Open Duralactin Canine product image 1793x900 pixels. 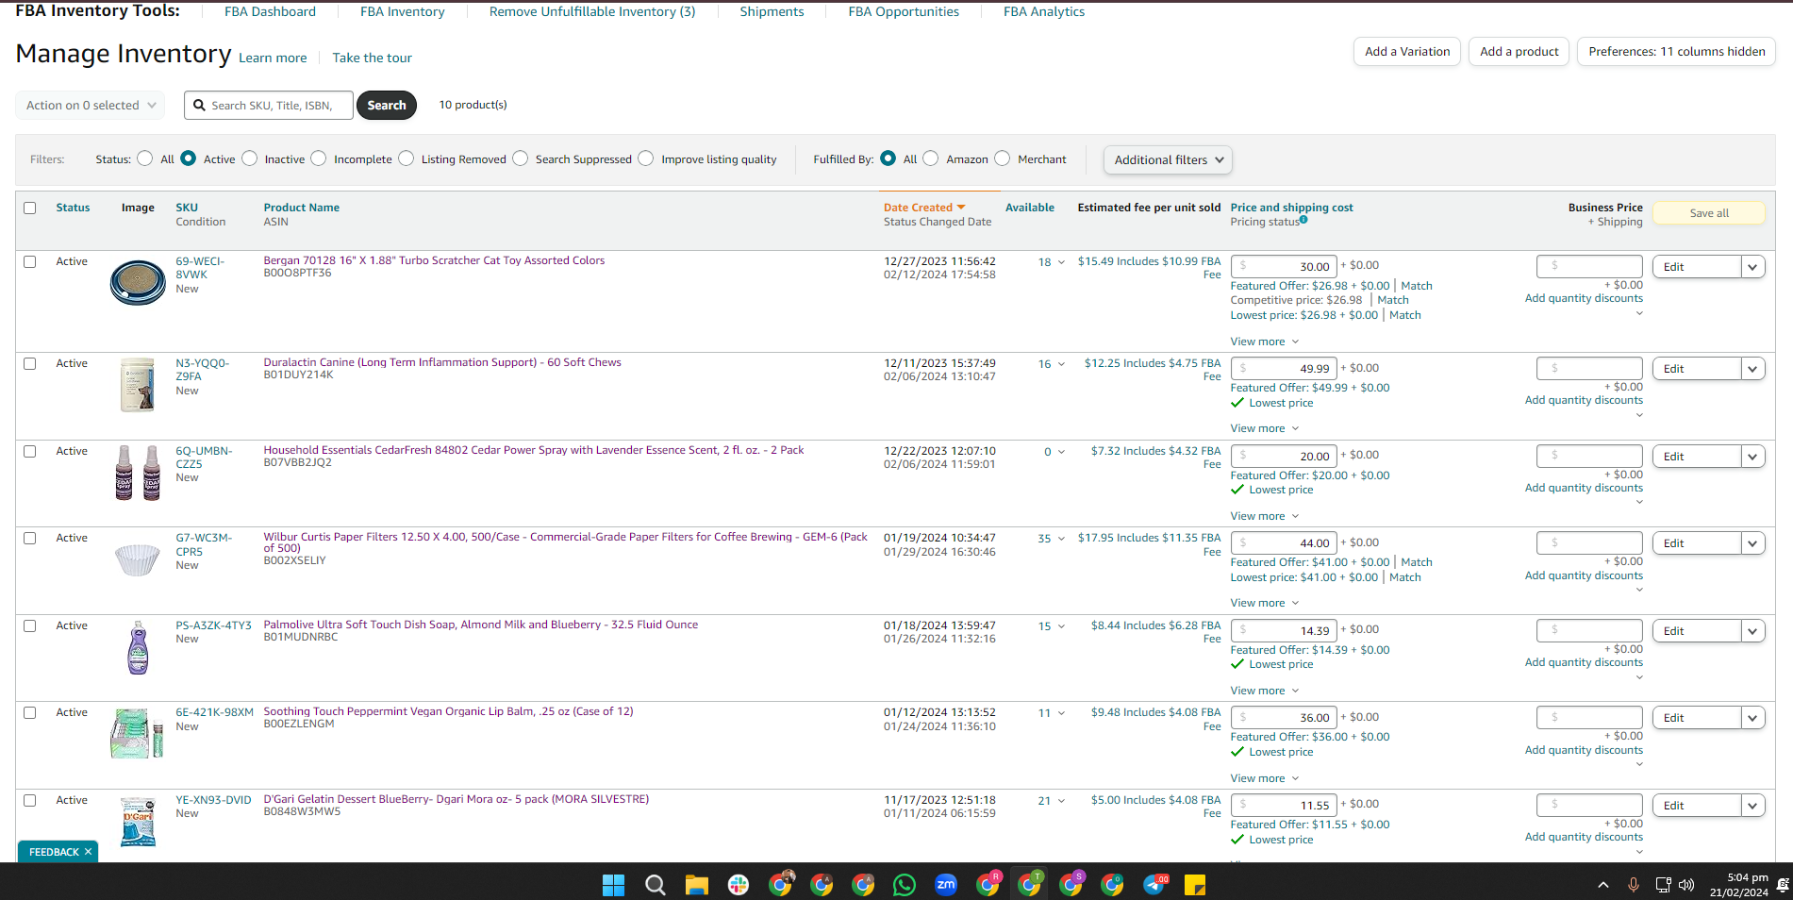[138, 384]
